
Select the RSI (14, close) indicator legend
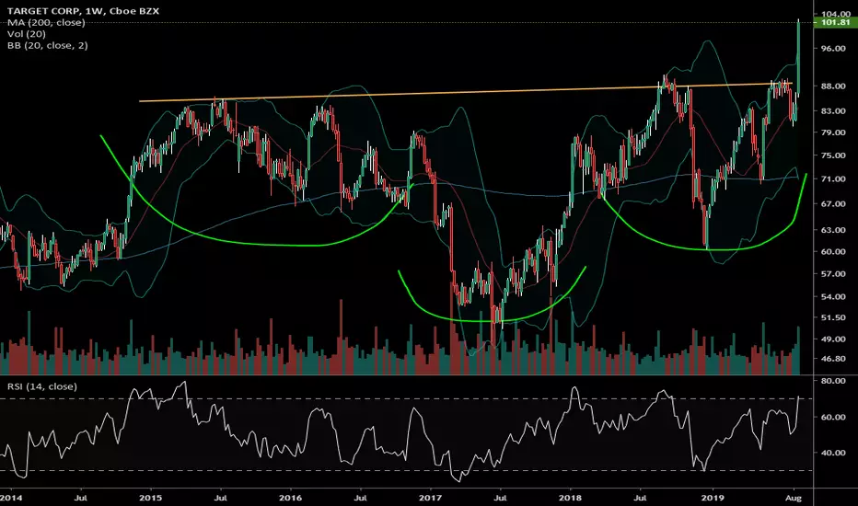point(42,386)
